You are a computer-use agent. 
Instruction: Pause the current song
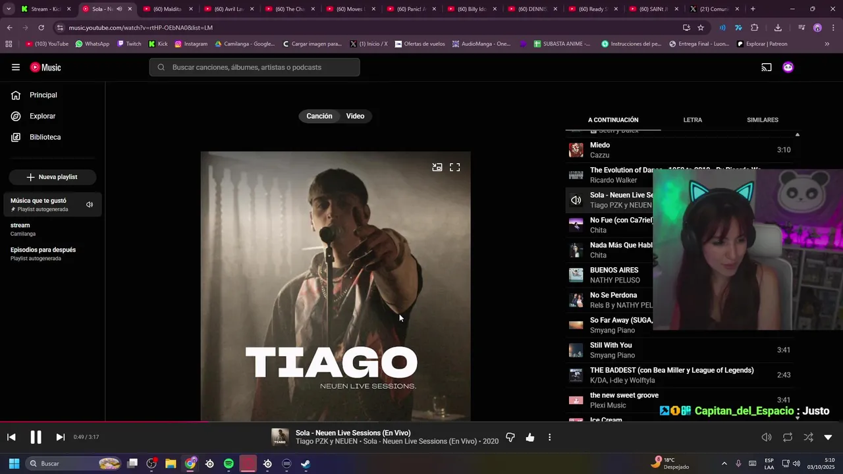tap(36, 437)
